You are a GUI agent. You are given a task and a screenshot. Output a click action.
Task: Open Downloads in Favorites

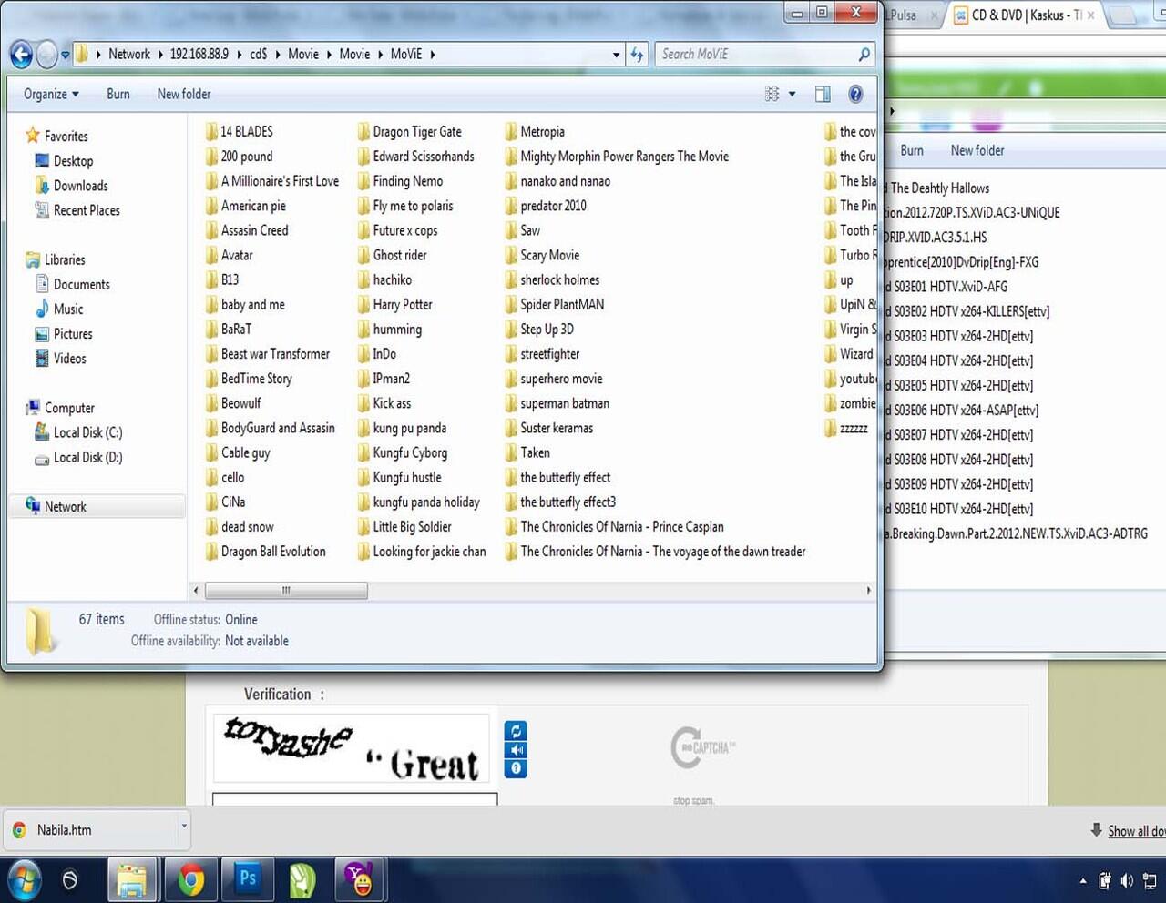pyautogui.click(x=71, y=186)
